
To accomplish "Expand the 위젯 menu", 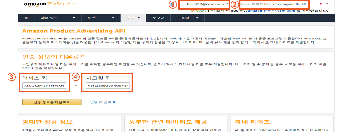I will (101, 18).
